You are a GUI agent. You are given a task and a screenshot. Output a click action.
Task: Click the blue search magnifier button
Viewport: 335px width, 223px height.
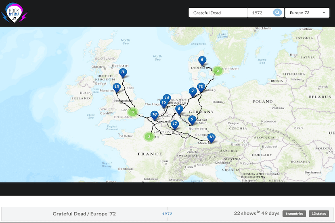pos(277,13)
